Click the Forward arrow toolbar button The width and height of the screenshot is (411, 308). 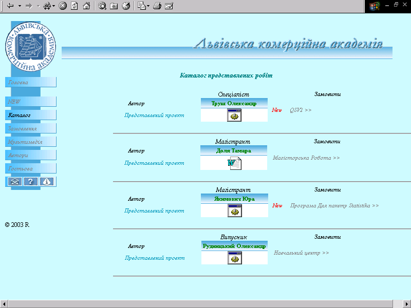[x=29, y=6]
